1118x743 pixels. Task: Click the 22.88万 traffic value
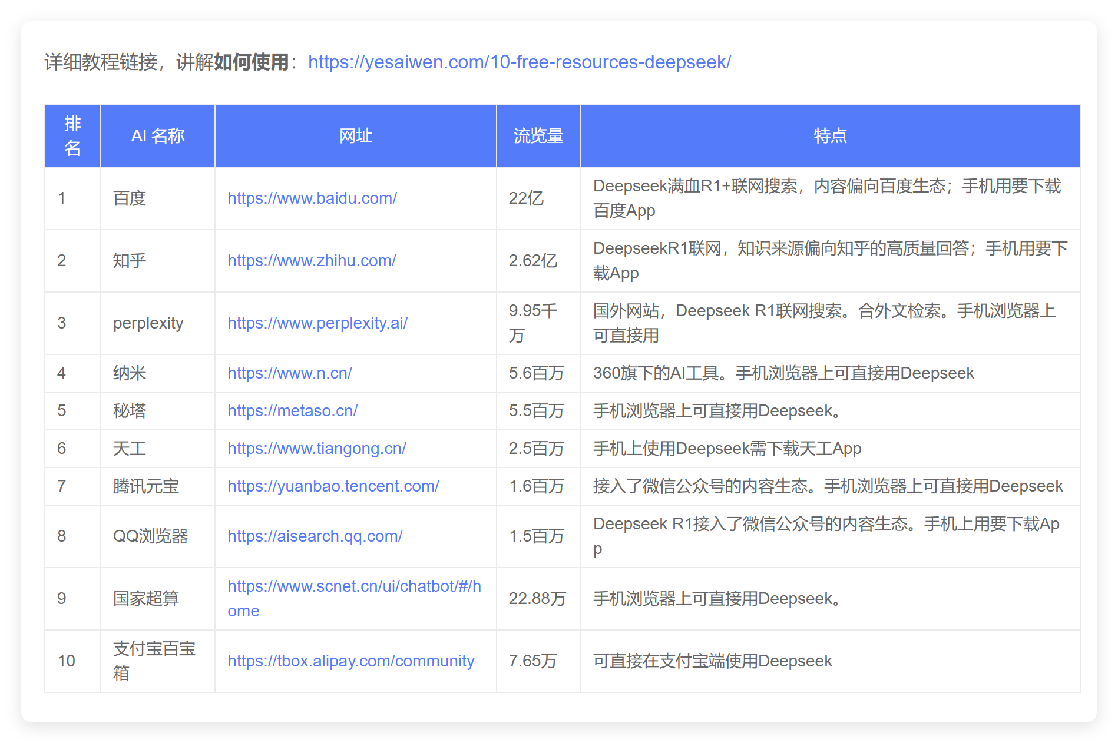[x=537, y=599]
